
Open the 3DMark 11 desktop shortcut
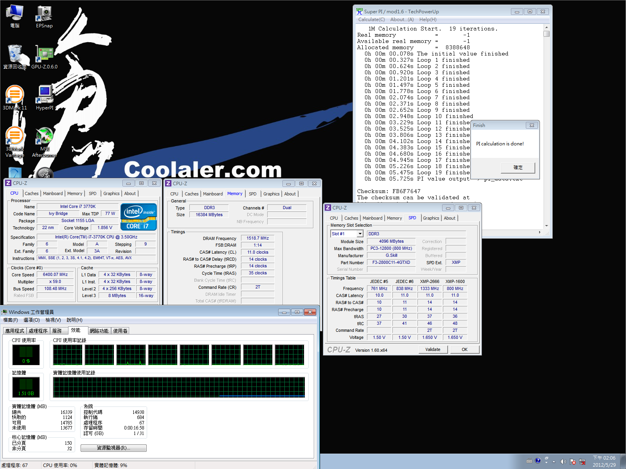click(15, 98)
